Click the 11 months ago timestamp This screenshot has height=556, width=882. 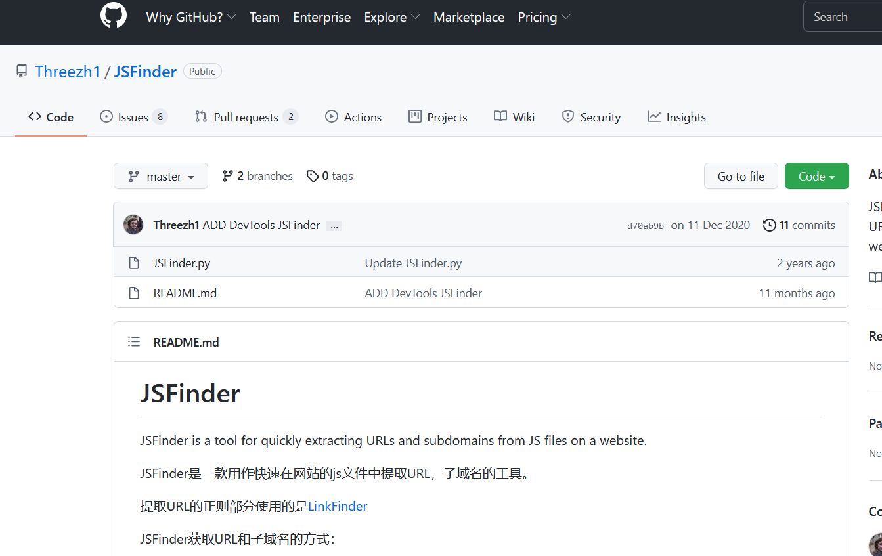[x=797, y=293]
